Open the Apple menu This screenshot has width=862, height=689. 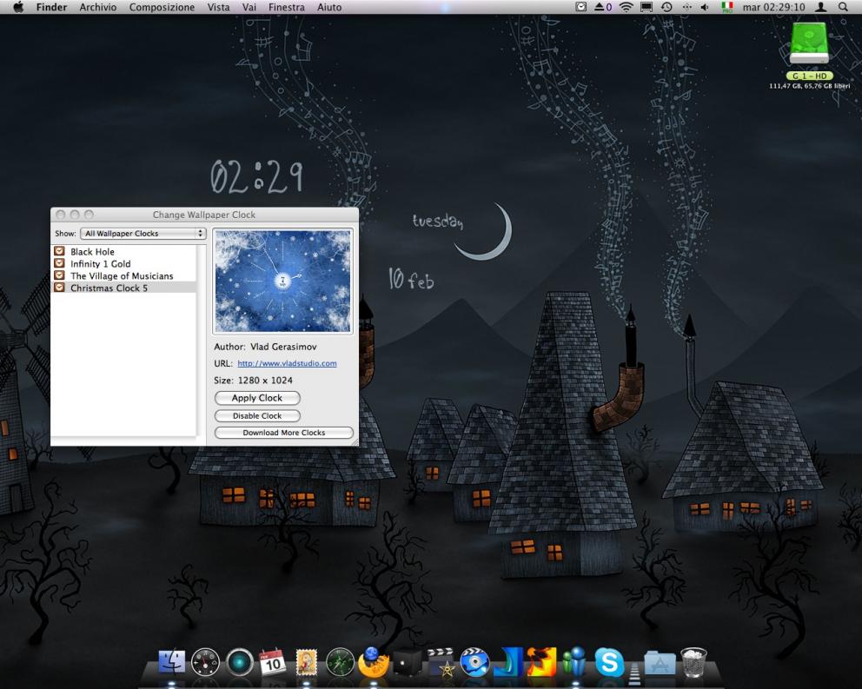[18, 7]
